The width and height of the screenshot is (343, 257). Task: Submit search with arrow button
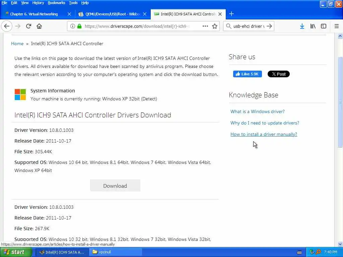[269, 26]
